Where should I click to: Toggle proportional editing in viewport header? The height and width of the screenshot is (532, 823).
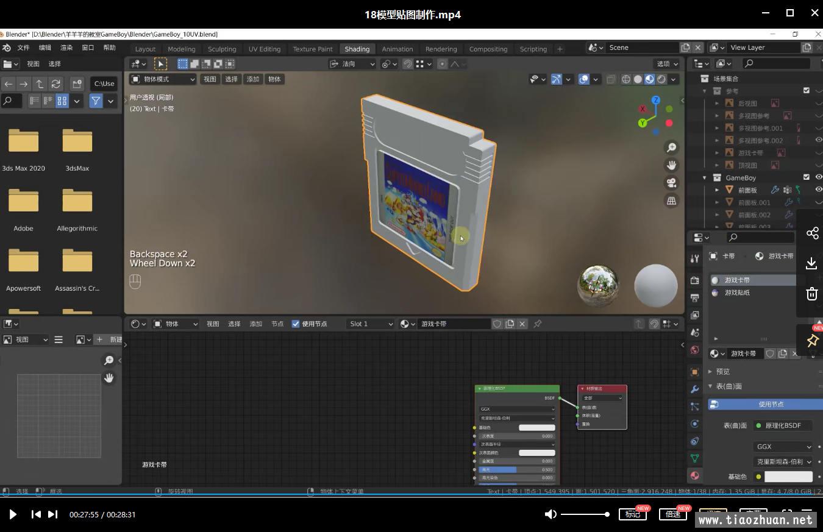(443, 64)
